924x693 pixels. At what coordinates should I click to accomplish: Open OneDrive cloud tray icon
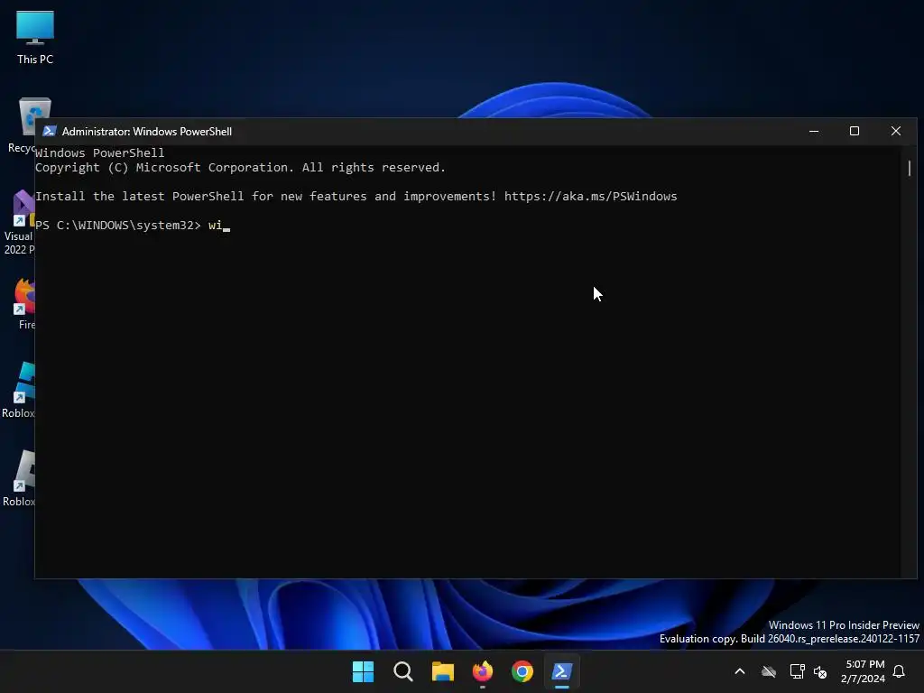[x=769, y=671]
